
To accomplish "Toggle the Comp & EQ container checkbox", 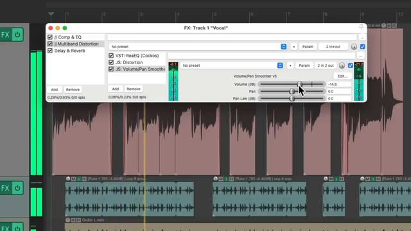I will 50,37.
